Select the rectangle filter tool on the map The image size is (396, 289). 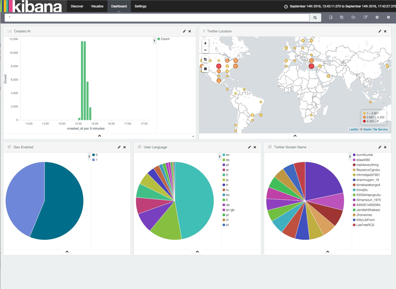tap(205, 59)
